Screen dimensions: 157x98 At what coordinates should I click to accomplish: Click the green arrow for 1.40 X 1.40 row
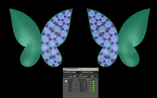coord(93,84)
